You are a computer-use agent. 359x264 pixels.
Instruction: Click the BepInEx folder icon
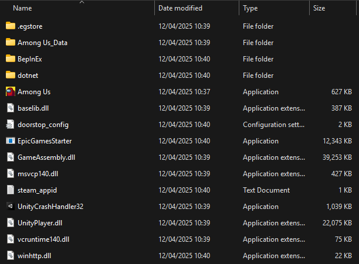[11, 59]
